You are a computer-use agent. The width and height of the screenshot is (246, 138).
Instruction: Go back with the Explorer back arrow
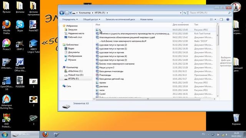[62, 13]
